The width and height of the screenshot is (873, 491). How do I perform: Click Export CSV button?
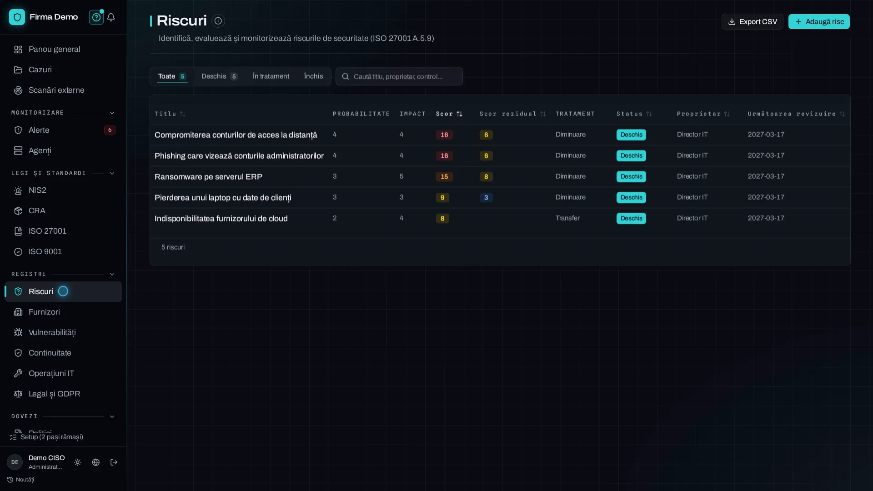coord(753,22)
